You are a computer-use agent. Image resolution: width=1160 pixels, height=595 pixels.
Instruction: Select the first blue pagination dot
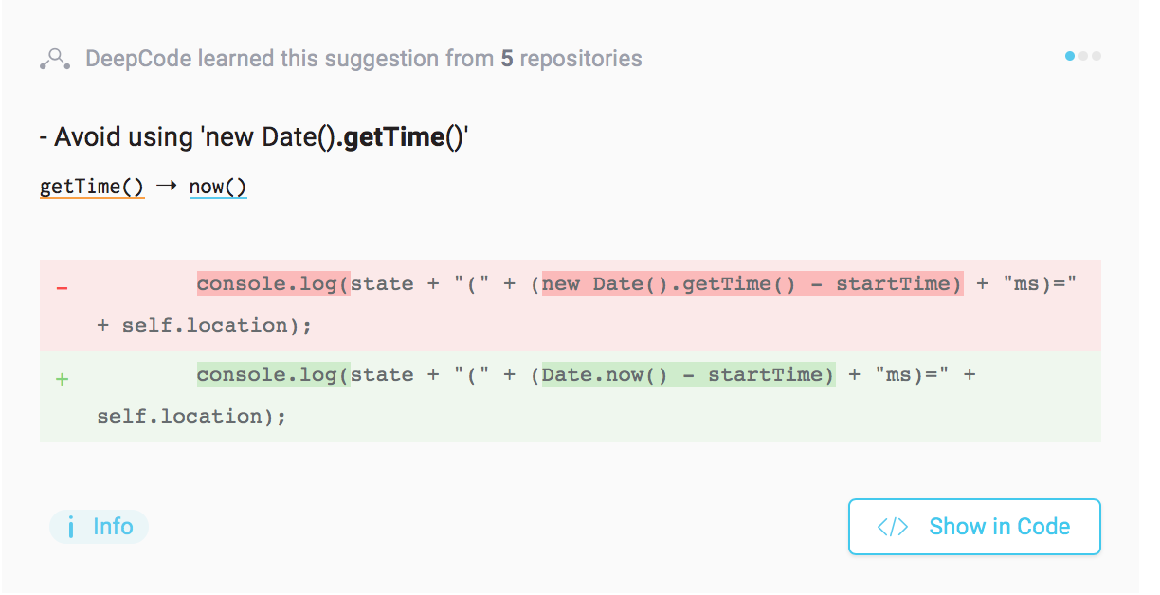click(1070, 56)
